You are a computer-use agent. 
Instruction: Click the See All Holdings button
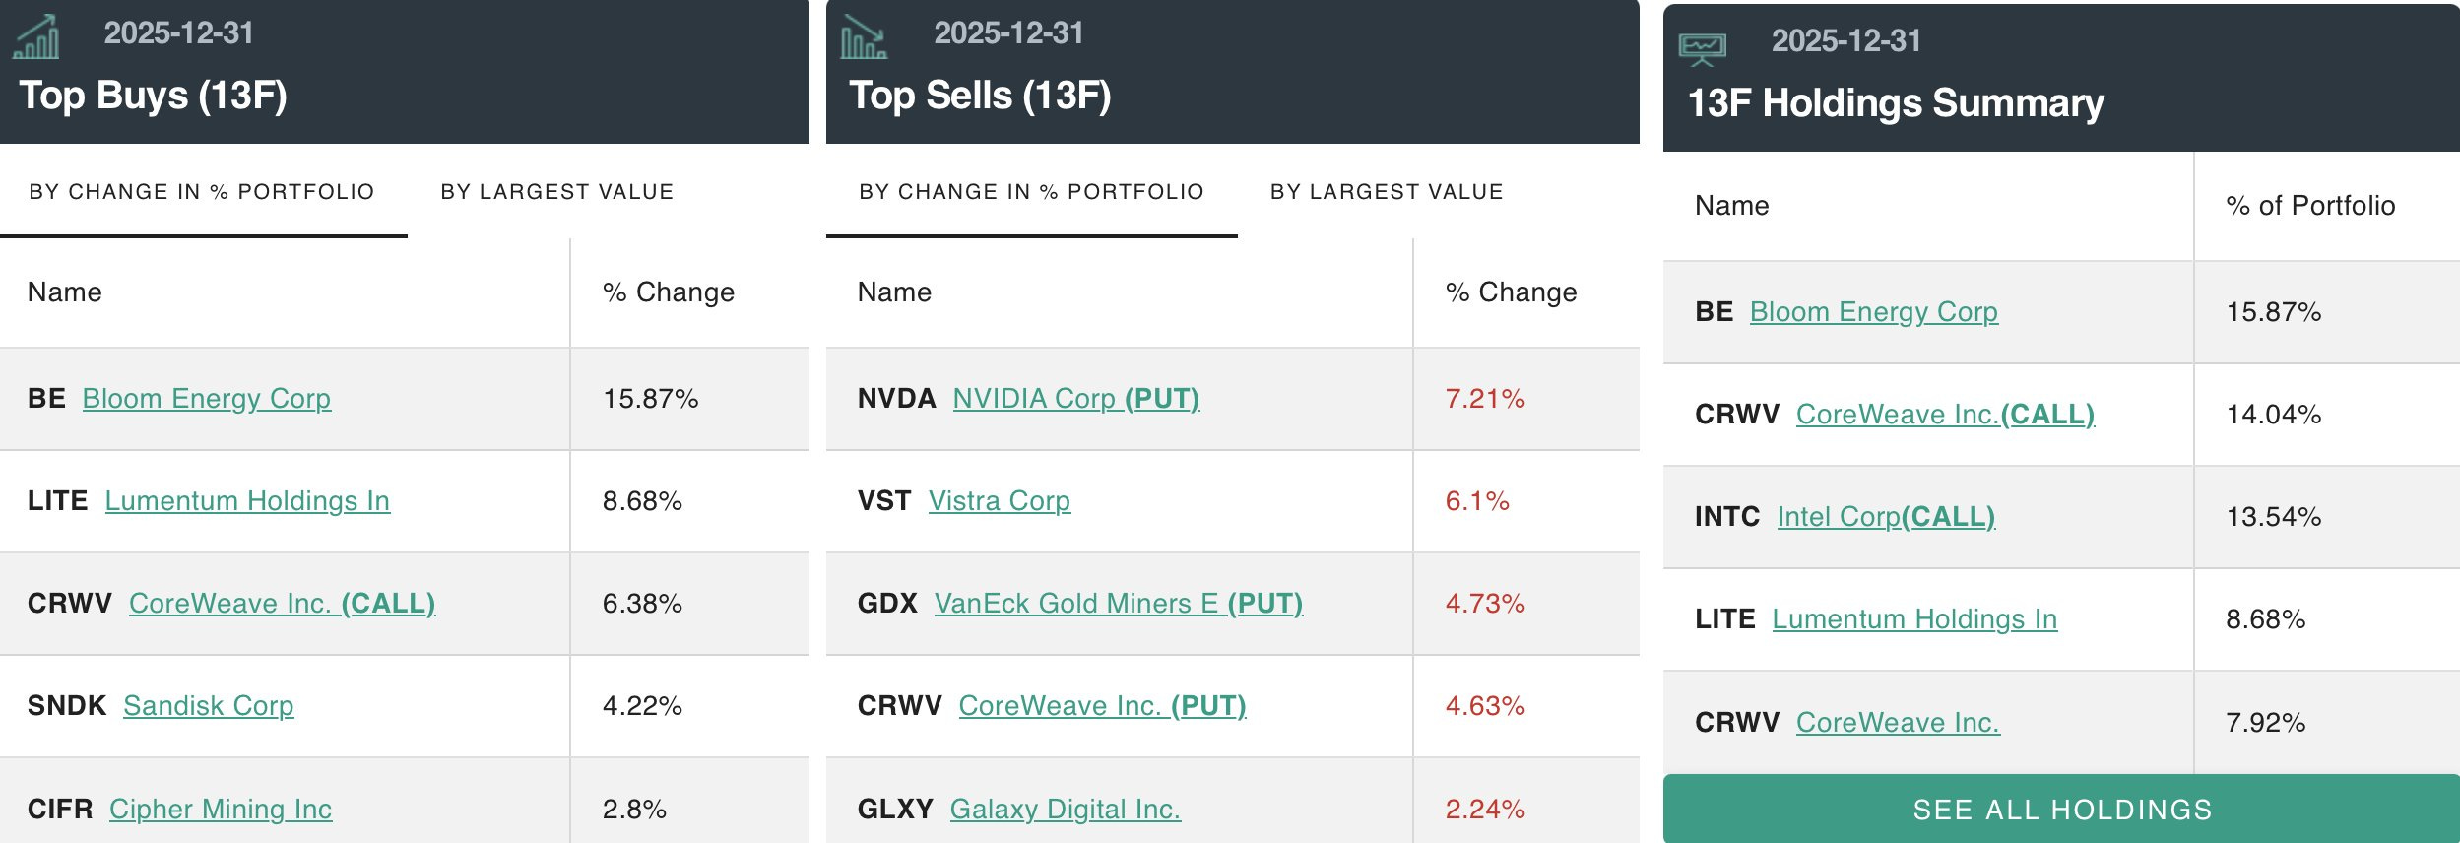click(x=2061, y=809)
